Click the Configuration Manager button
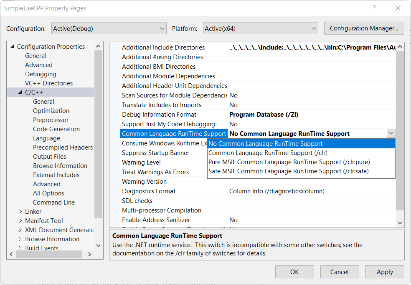 pos(364,28)
